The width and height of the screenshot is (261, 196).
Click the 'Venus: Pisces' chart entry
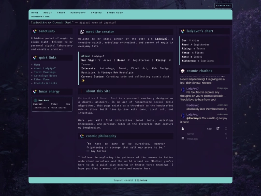(x=192, y=53)
